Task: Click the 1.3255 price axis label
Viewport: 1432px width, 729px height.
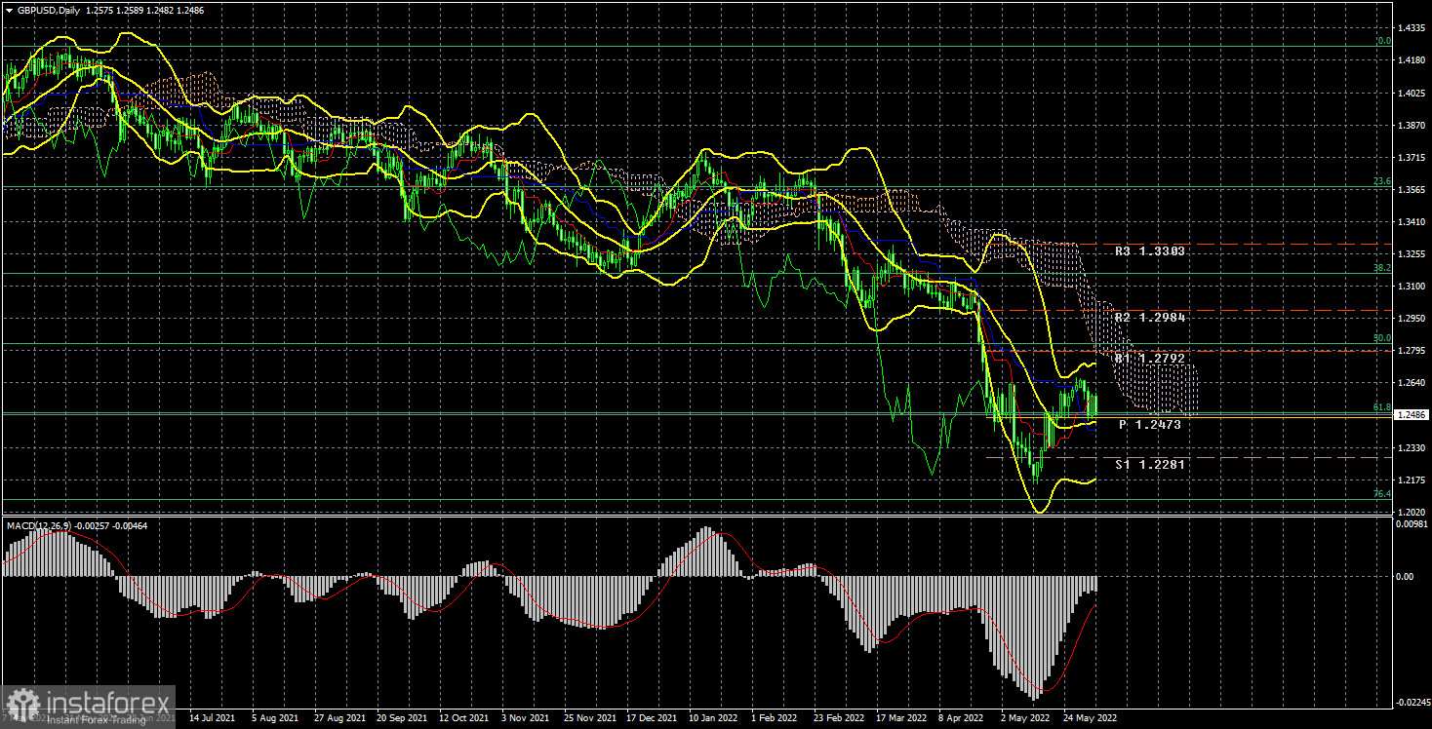Action: click(1412, 254)
